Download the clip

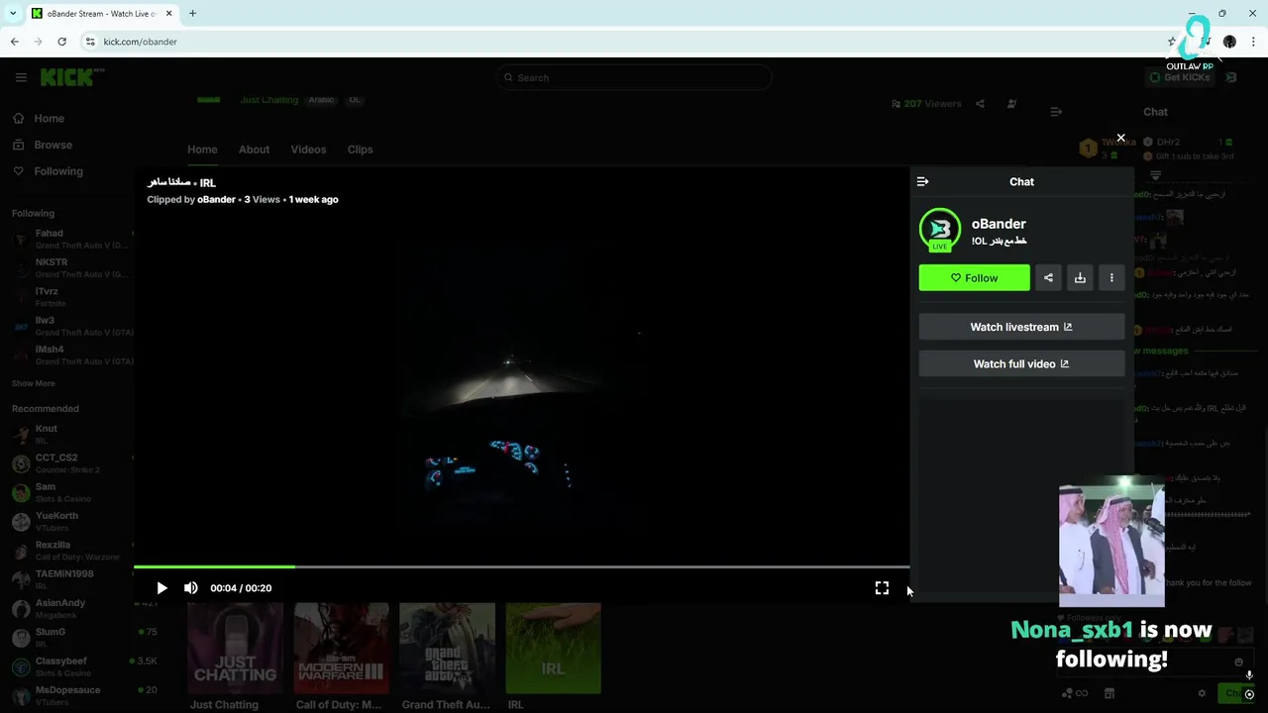tap(1080, 278)
